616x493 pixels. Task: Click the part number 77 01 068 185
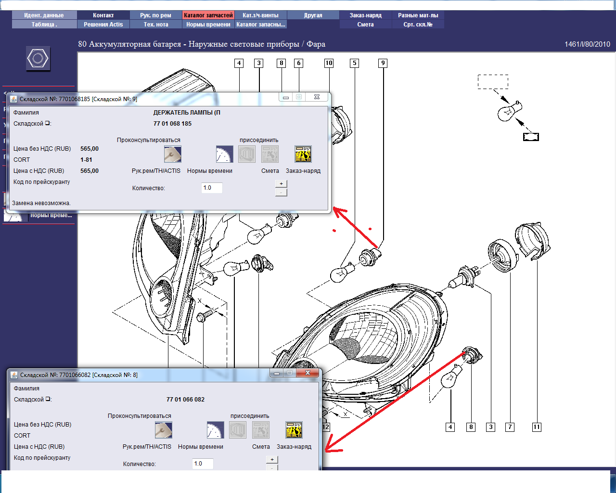pos(172,124)
